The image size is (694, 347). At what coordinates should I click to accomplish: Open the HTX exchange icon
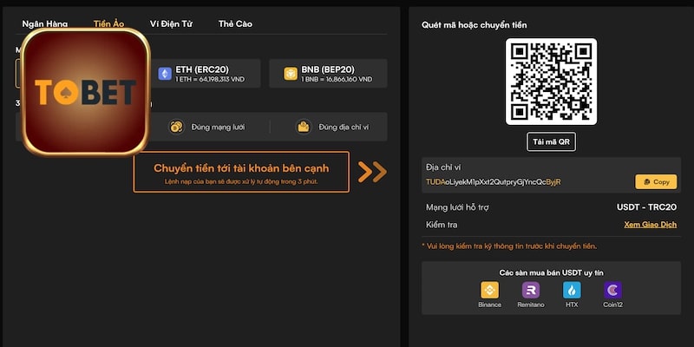572,291
